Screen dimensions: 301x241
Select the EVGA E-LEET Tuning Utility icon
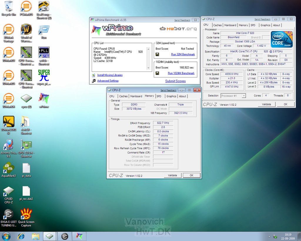[x=9, y=218]
